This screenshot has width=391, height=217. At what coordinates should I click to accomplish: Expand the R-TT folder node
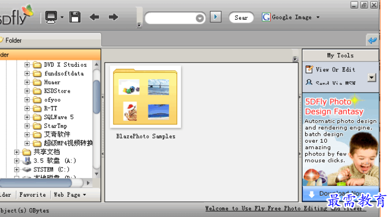[27, 108]
